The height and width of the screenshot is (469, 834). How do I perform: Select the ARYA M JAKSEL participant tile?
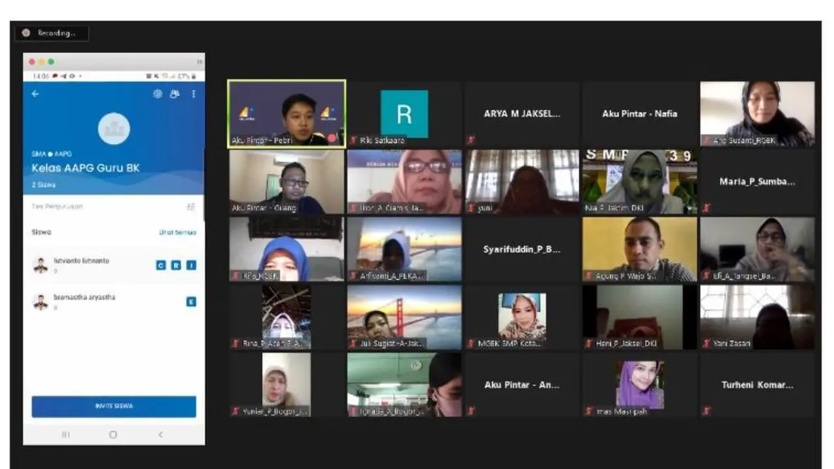point(523,114)
